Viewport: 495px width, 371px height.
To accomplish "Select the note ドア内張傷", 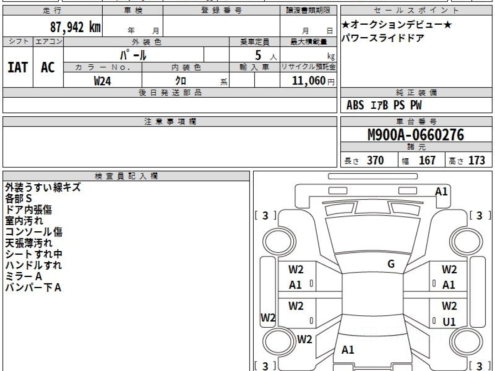I will pyautogui.click(x=28, y=209).
